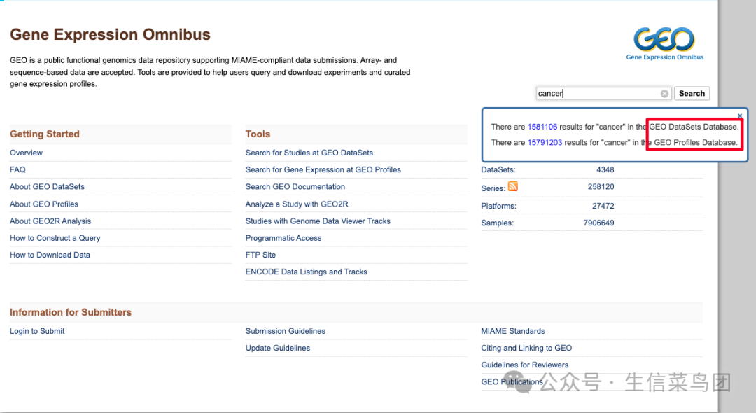756x413 pixels.
Task: Open 1581106 results in GEO DataSets
Action: [542, 127]
